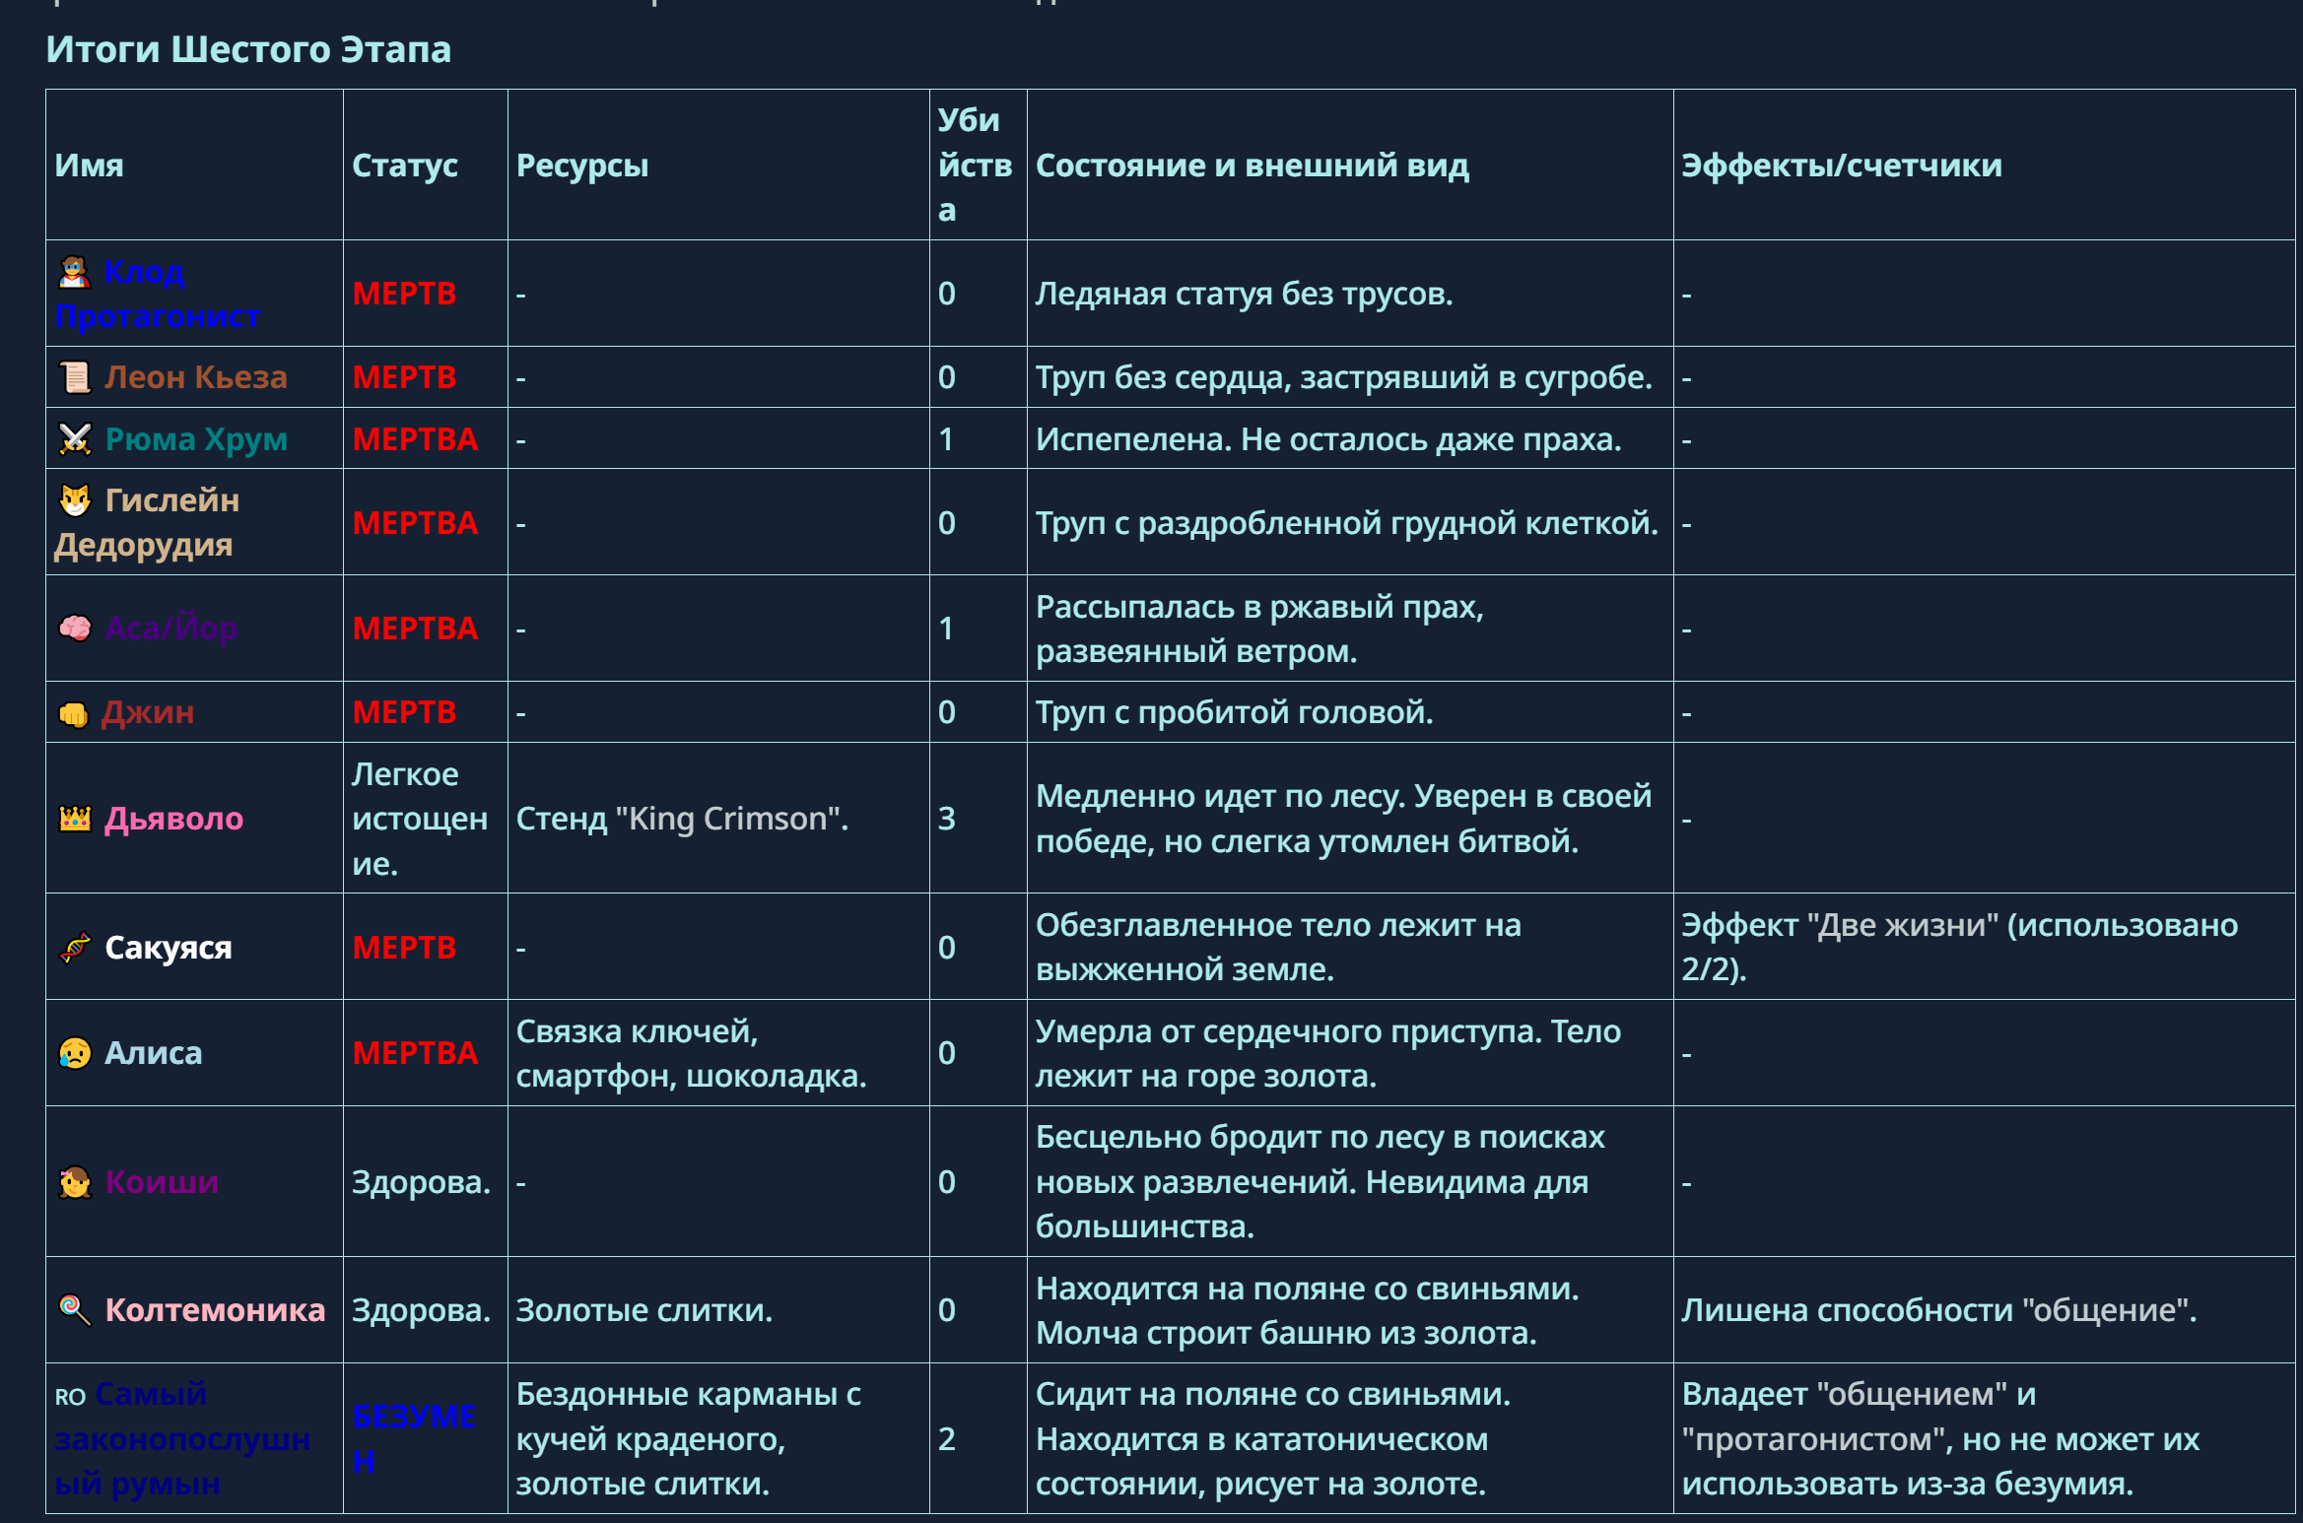Click the Рюма Хрум name text
Screen dimensions: 2303x1523
pos(196,439)
